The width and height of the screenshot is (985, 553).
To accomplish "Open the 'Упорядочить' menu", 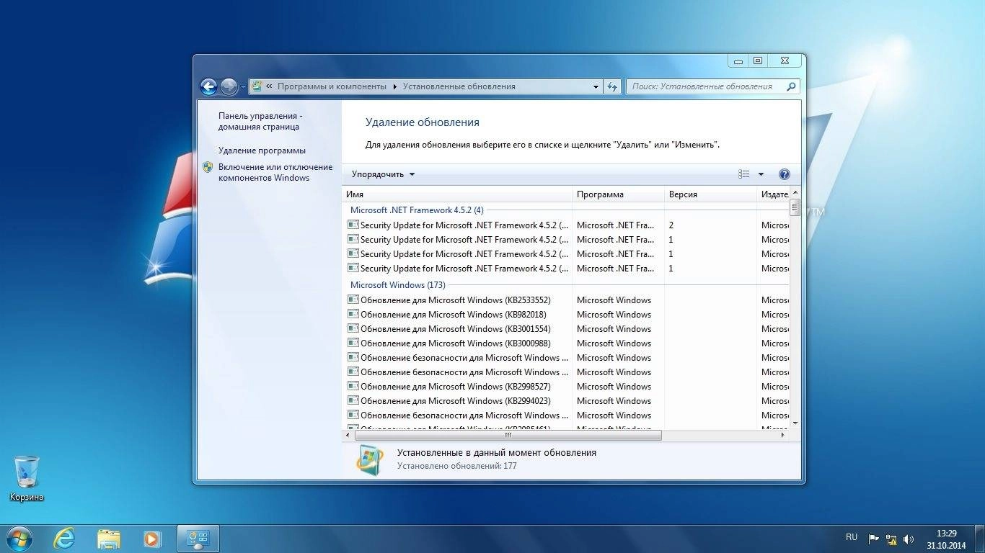I will point(383,174).
